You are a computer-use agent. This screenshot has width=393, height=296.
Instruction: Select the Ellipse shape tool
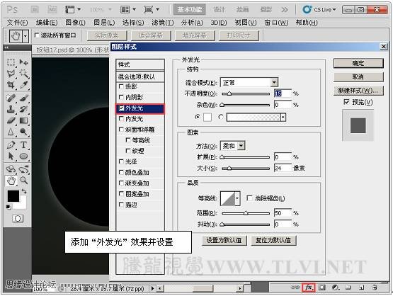point(24,156)
